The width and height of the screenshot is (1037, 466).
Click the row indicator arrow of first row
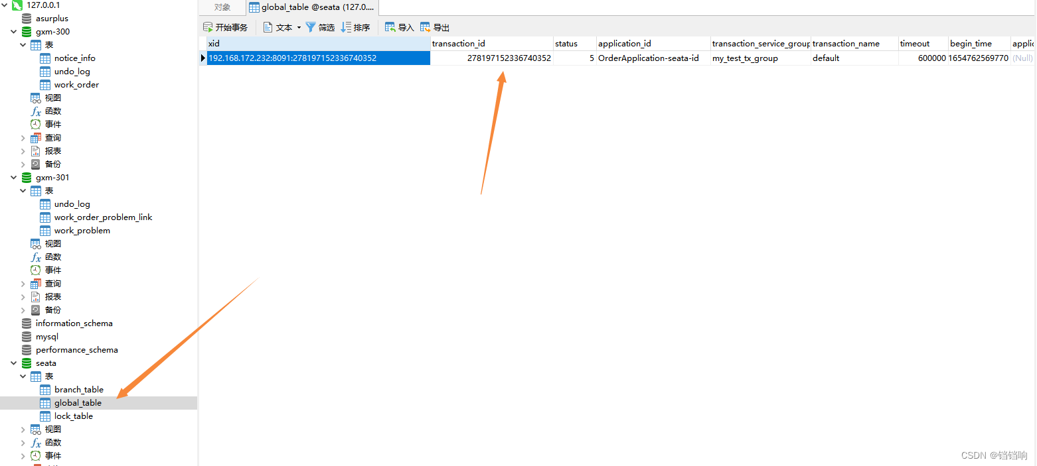tap(203, 58)
